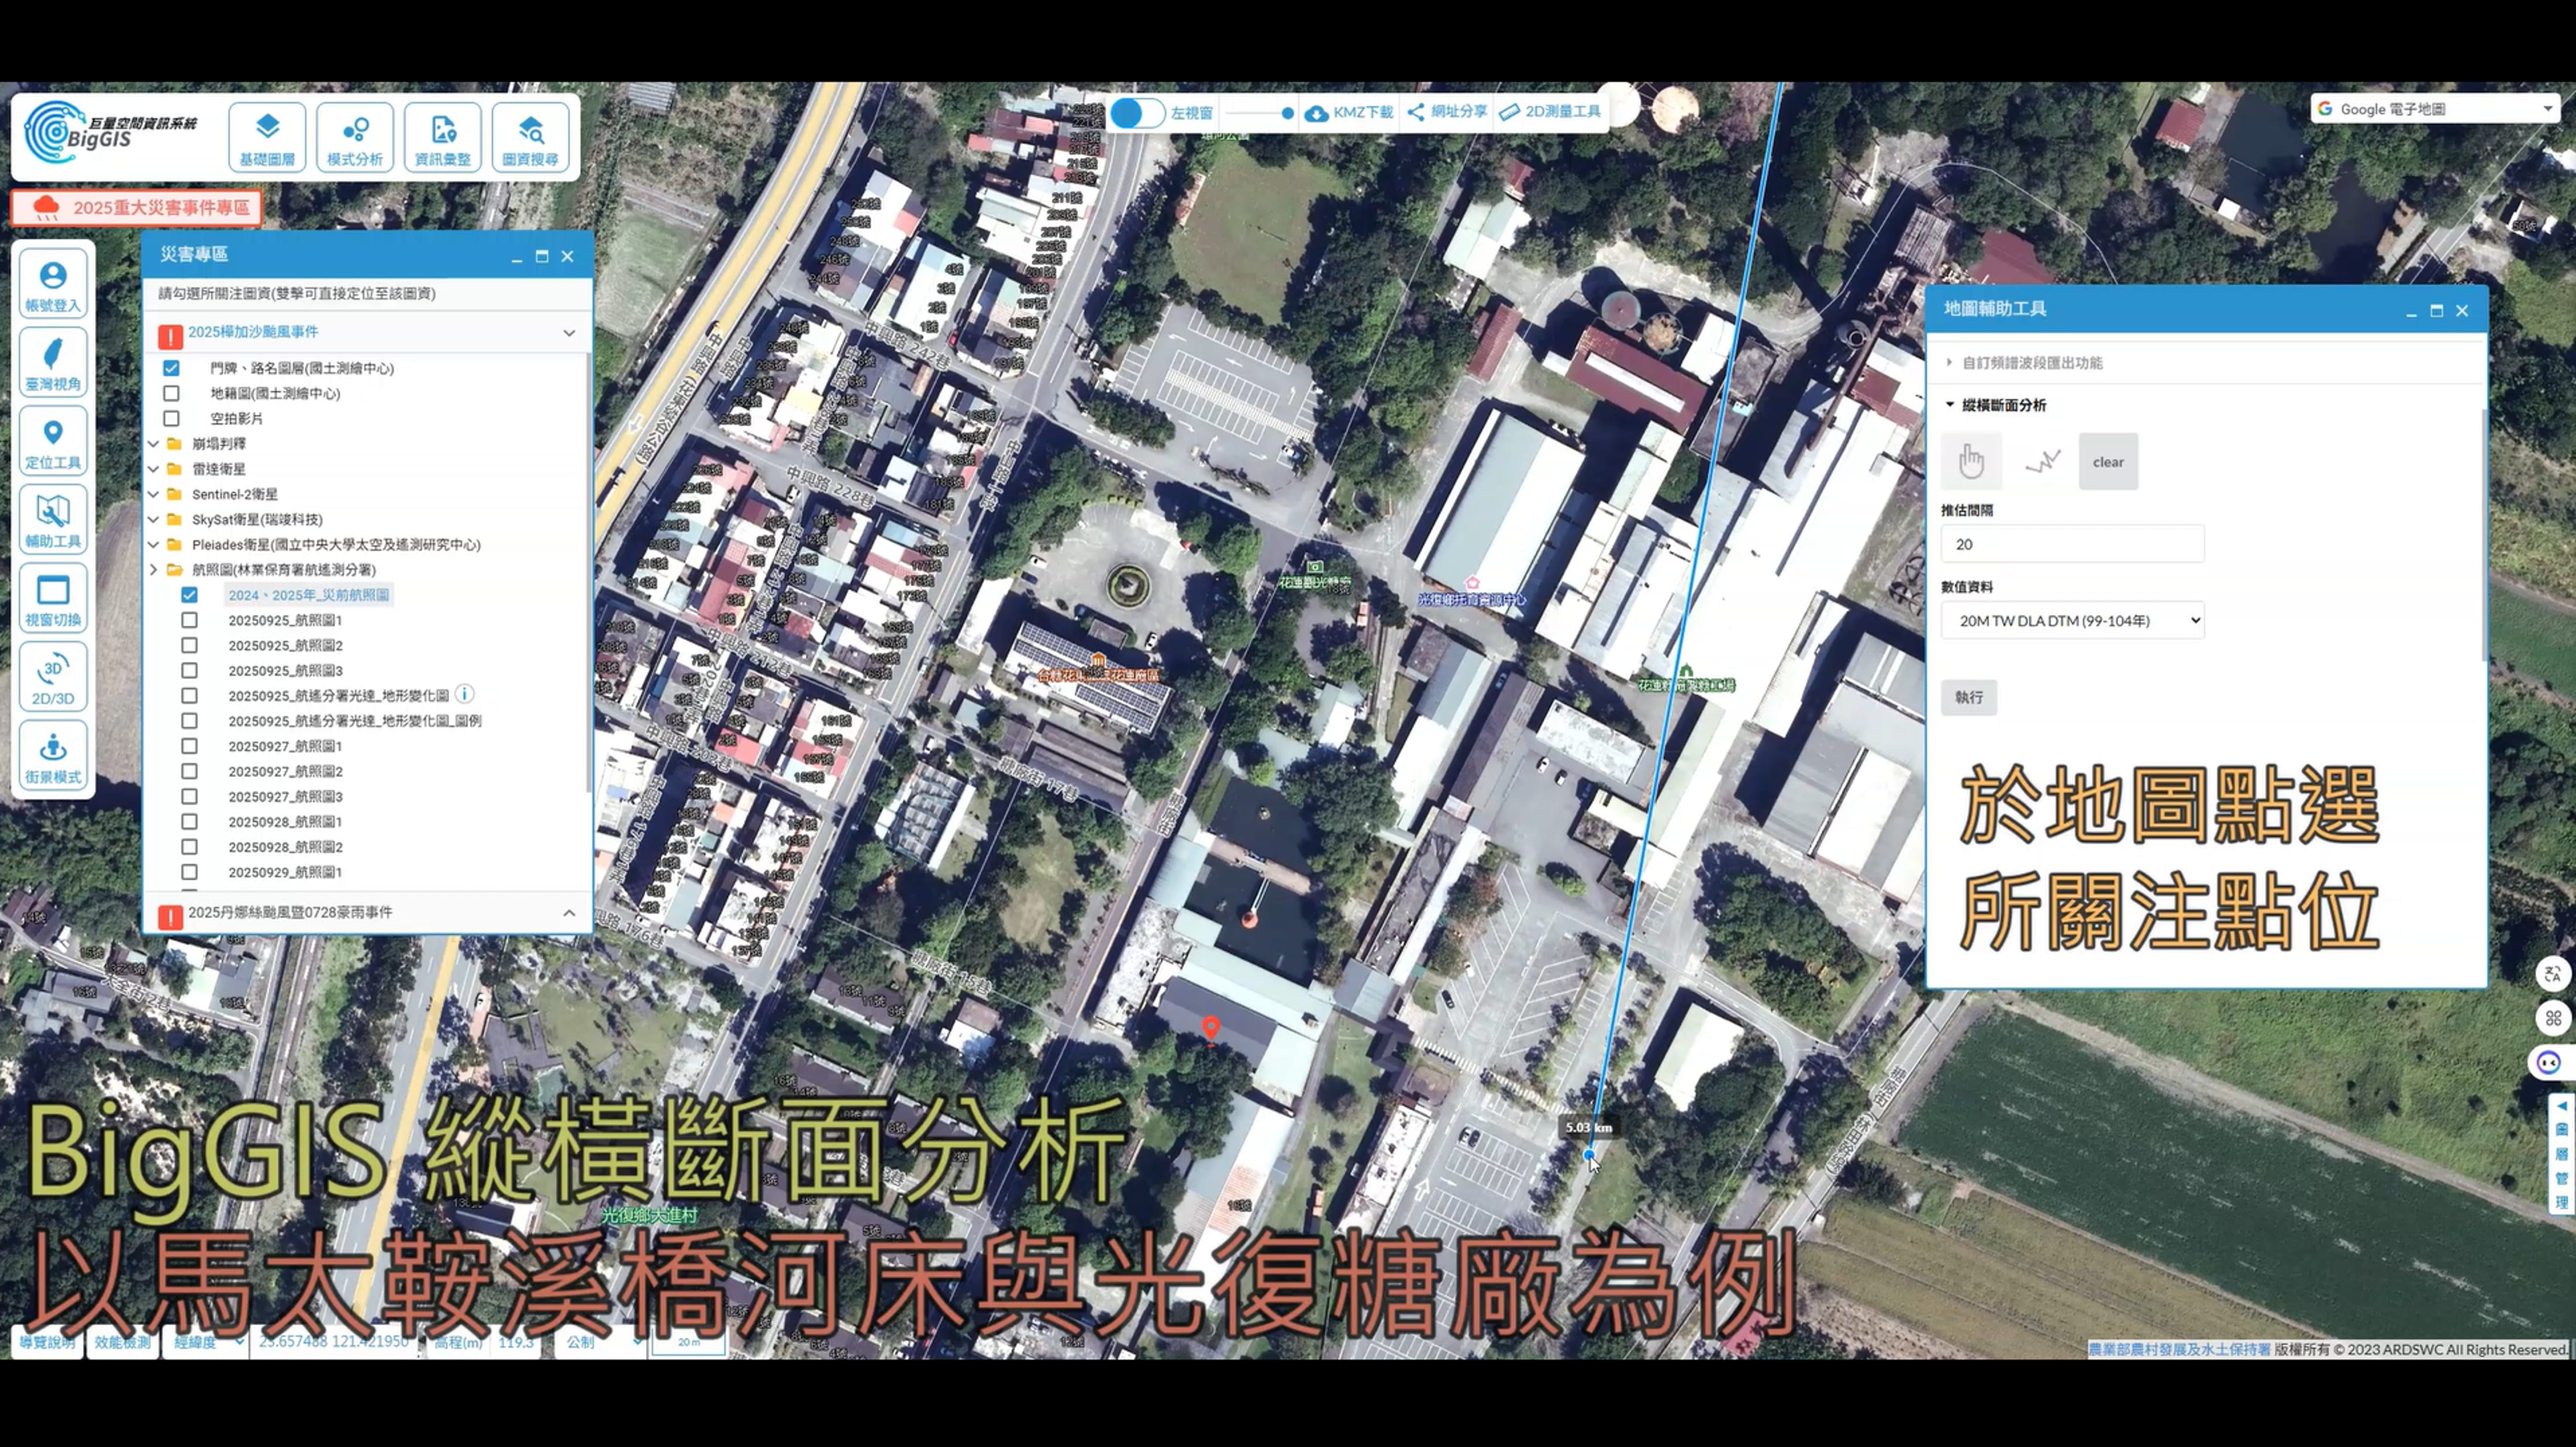Enable the 20250925_航照圖1 layer checkbox
The image size is (2576, 1447).
click(x=189, y=620)
